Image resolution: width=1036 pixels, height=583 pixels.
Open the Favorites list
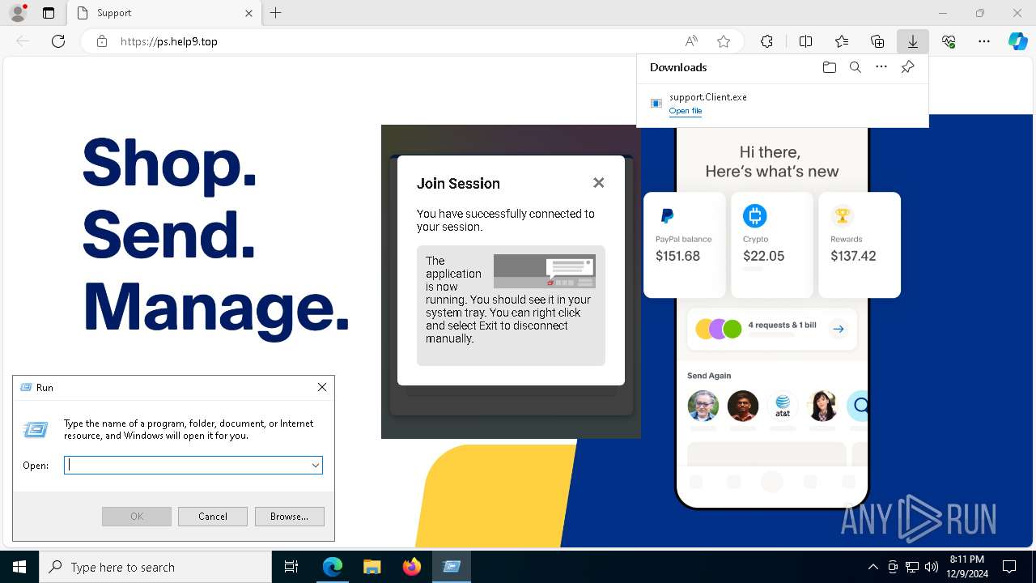coord(842,41)
